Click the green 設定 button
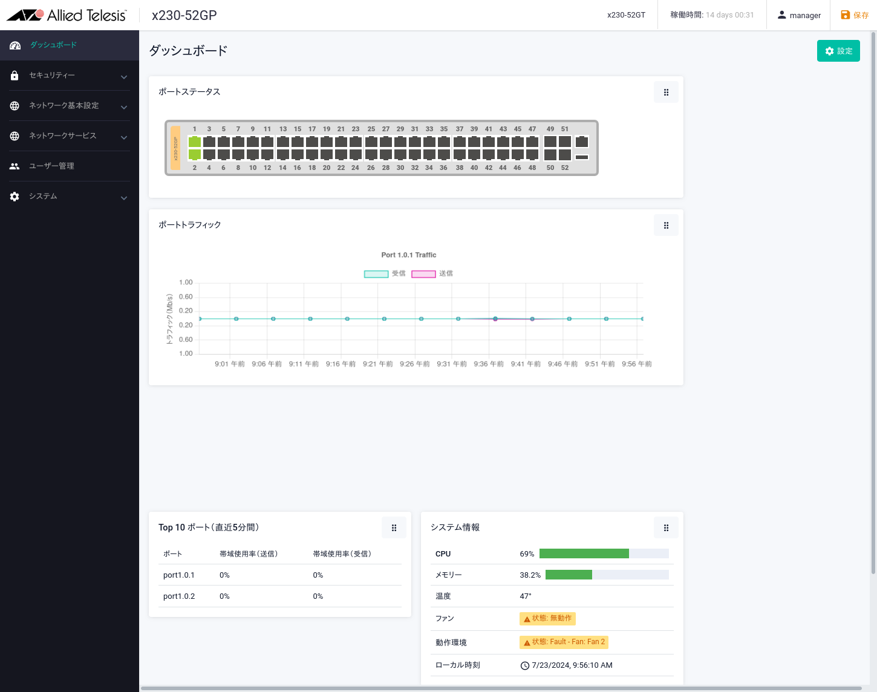The image size is (877, 692). (838, 51)
